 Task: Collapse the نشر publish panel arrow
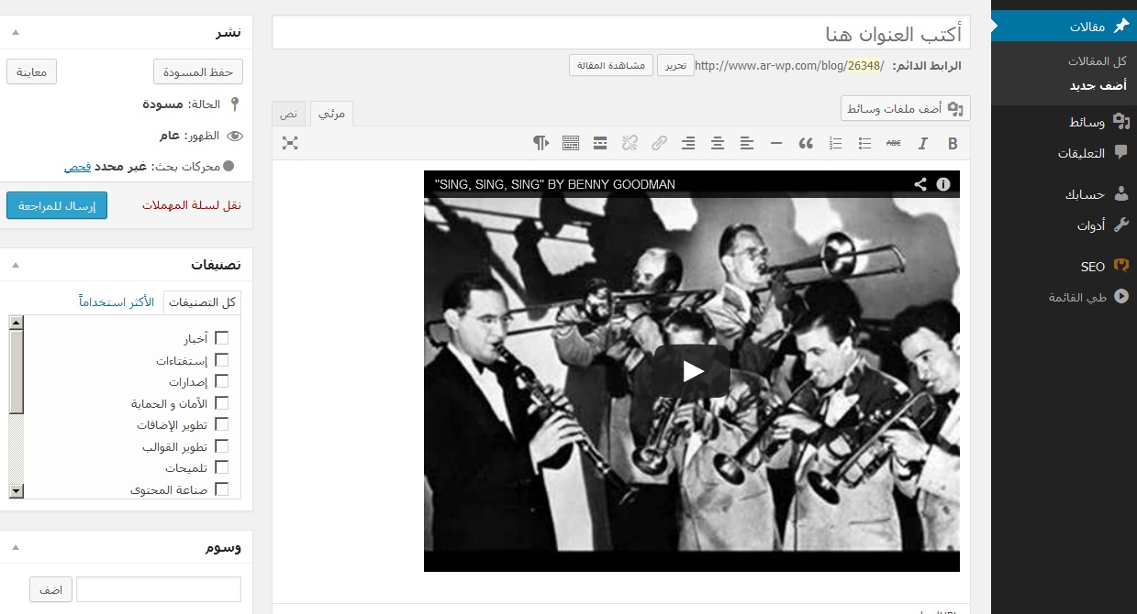coord(16,32)
